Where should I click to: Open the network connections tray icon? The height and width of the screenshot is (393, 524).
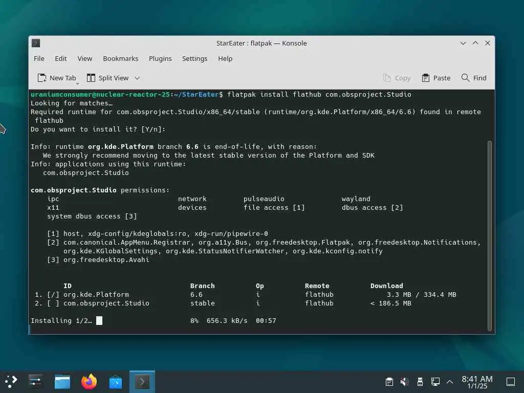tap(435, 381)
